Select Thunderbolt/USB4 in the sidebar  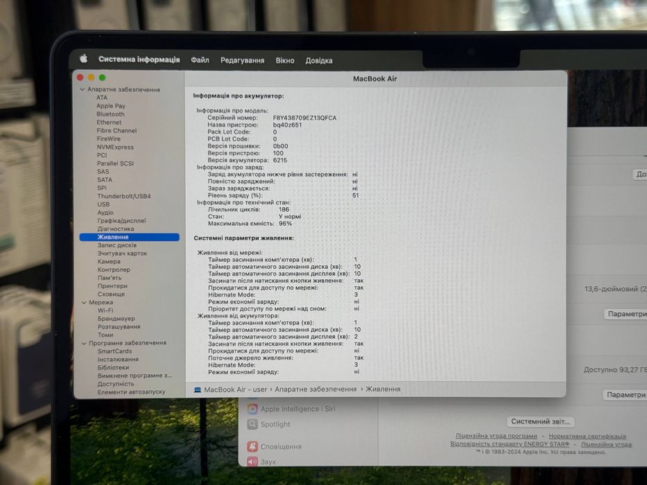[x=124, y=196]
